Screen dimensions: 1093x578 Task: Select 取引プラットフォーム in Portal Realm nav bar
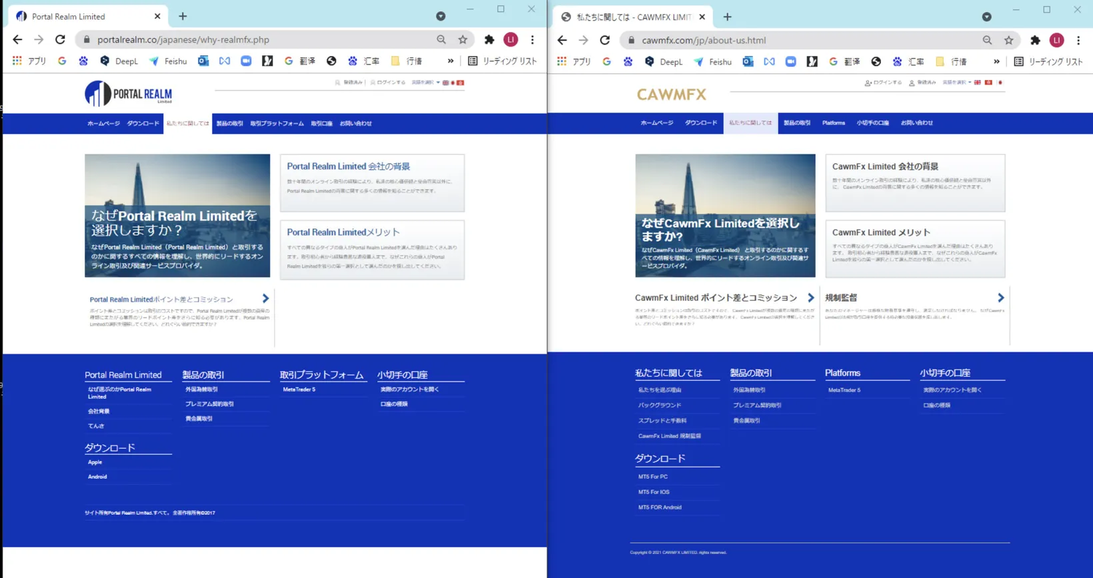coord(277,124)
